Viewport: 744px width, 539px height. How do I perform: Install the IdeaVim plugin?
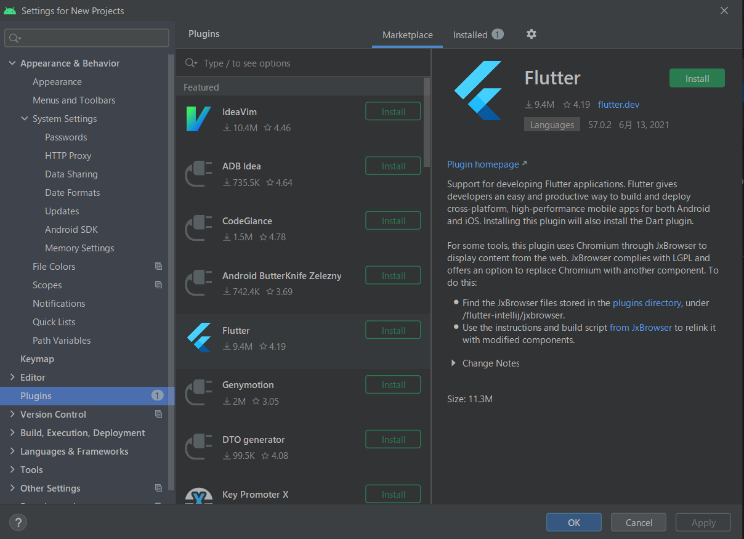[393, 111]
